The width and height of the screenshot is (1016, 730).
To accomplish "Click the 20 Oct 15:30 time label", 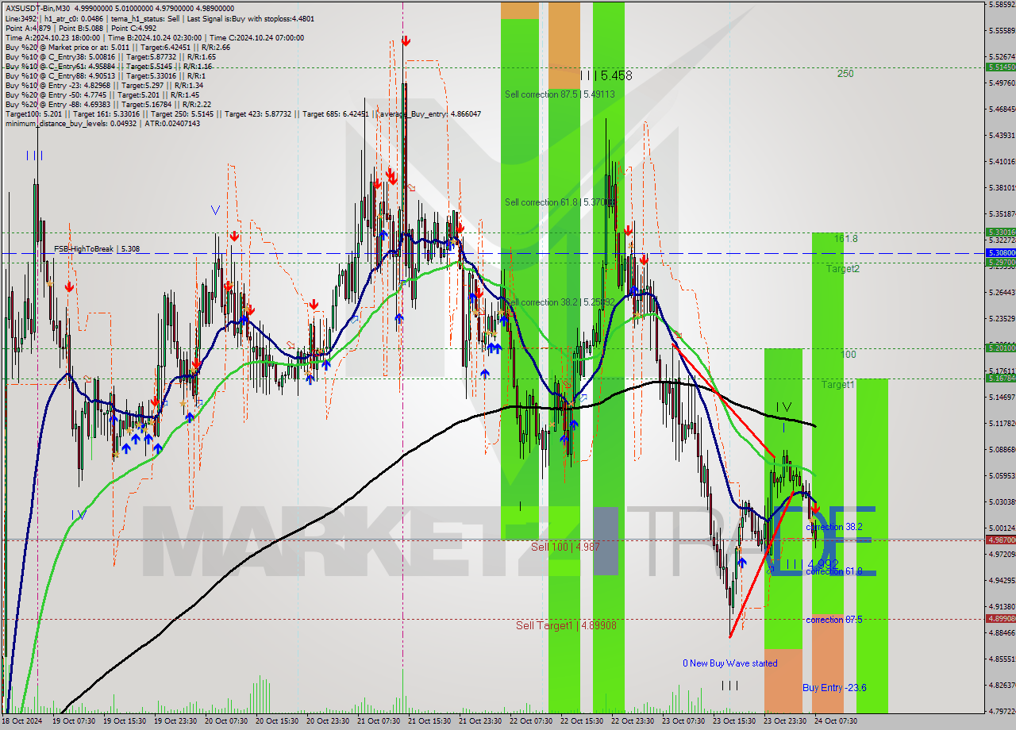I will pyautogui.click(x=275, y=721).
